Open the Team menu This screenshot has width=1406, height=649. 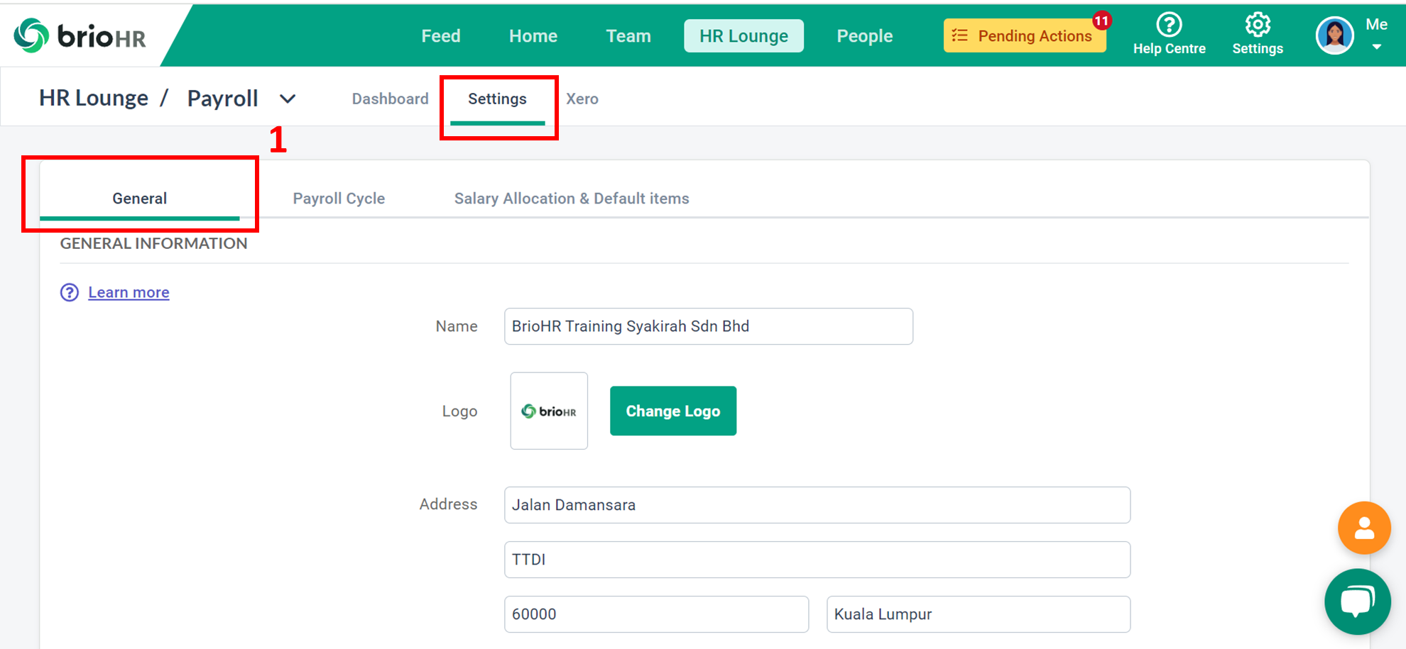(628, 35)
